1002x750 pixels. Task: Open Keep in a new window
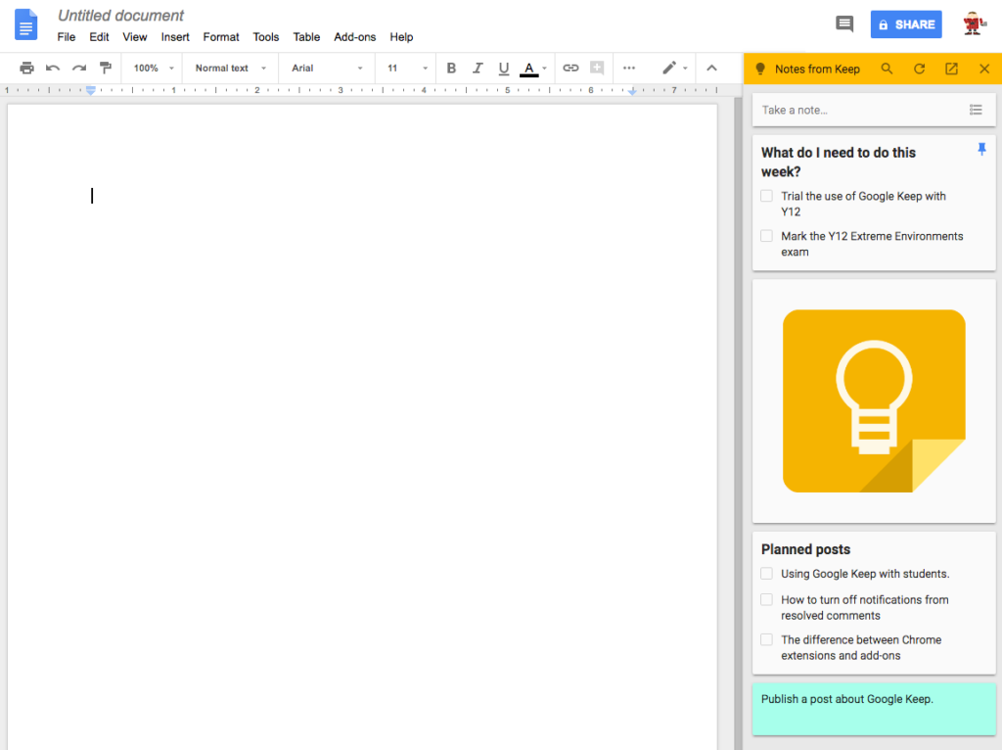point(950,69)
